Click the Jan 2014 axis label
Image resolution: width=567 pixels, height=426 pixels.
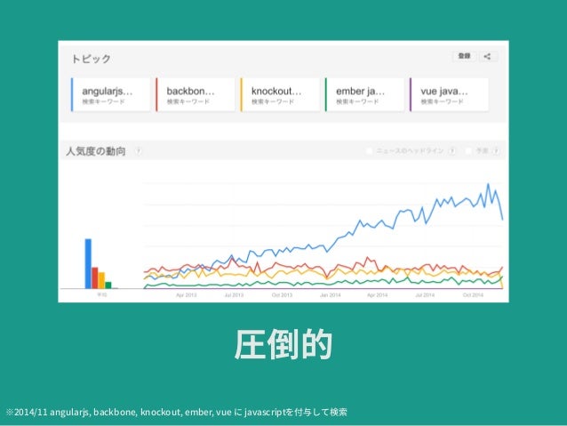pos(330,295)
